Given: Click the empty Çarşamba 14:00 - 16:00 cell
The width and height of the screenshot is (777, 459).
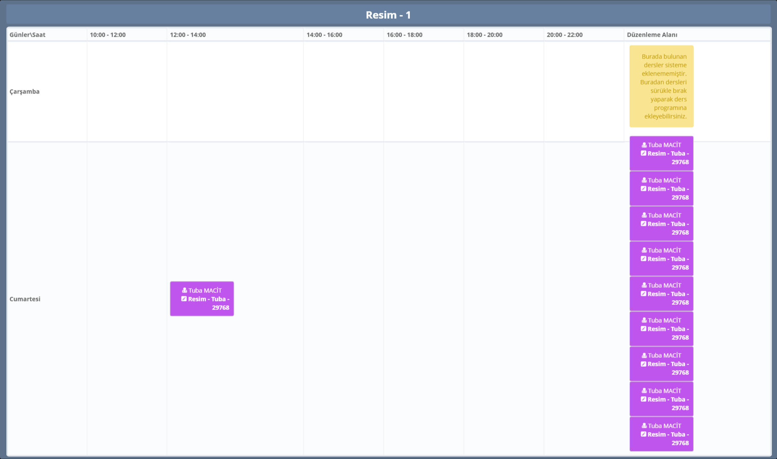Looking at the screenshot, I should [x=343, y=91].
